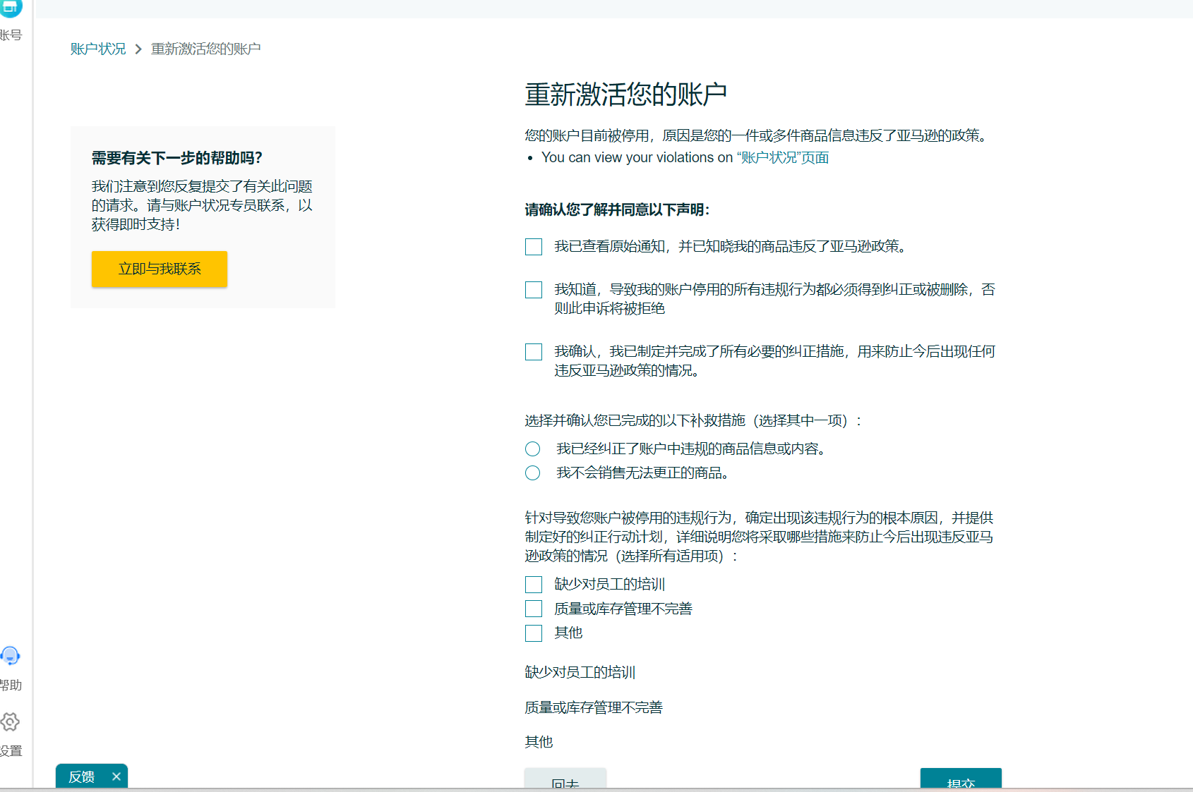Click the 账号 account icon at top left

click(x=10, y=7)
